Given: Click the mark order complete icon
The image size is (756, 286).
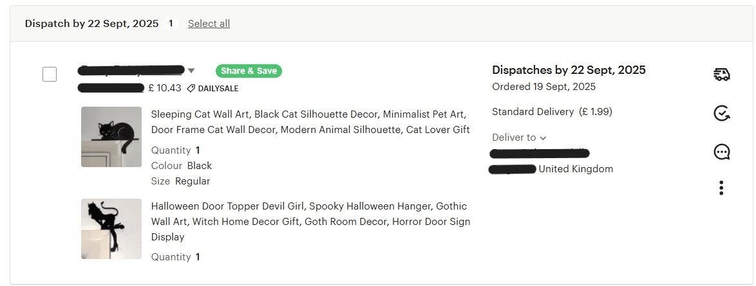Looking at the screenshot, I should click(x=722, y=114).
